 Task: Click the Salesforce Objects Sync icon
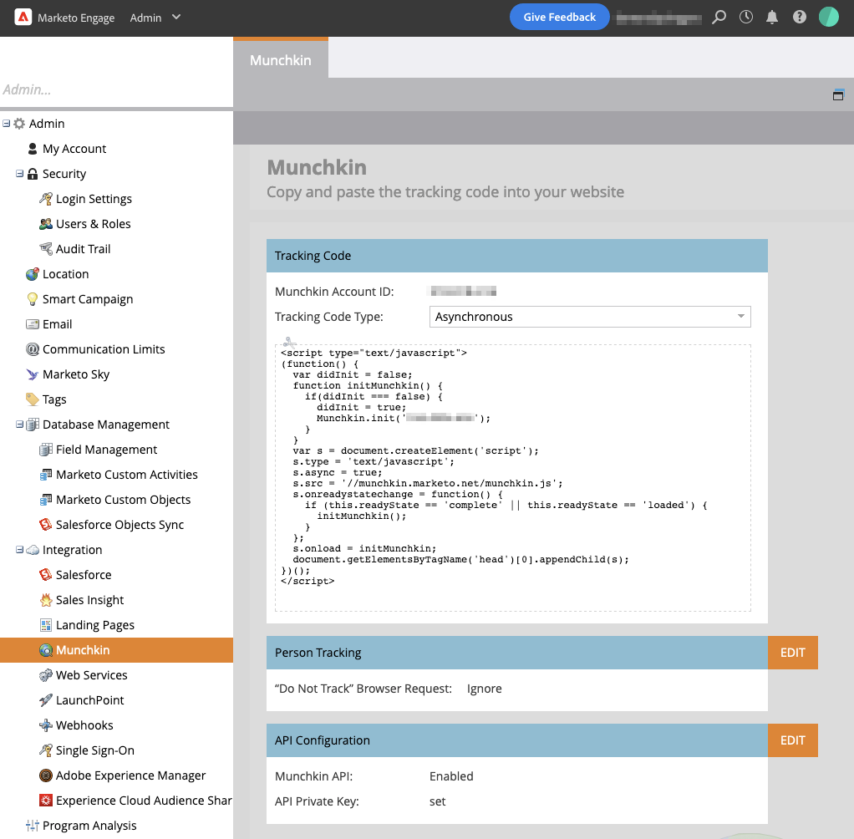tap(46, 525)
